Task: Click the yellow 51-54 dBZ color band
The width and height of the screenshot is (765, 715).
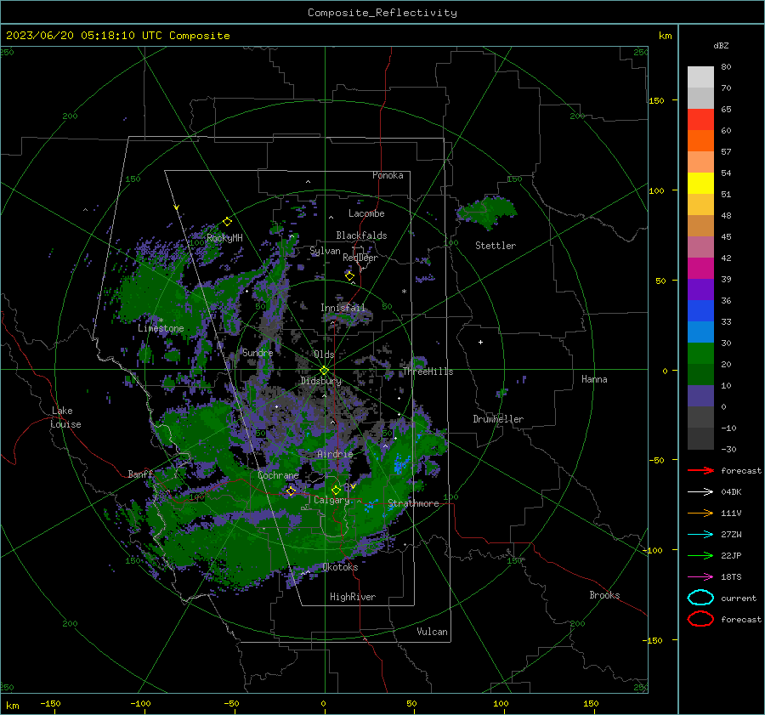Action: (700, 184)
